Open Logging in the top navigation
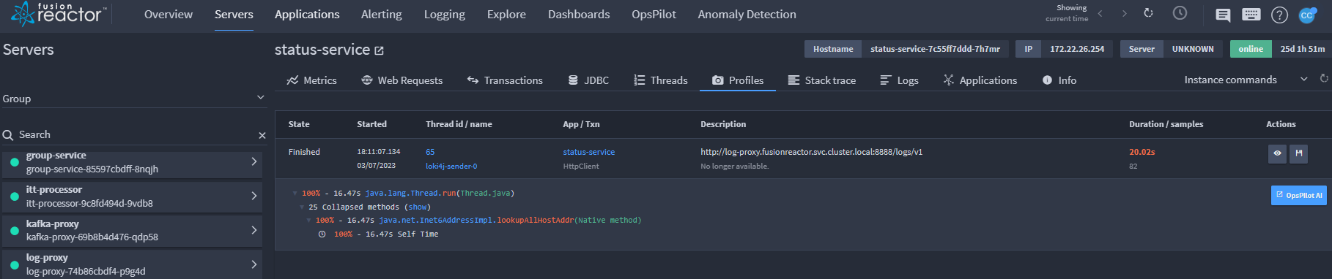1332x279 pixels. point(444,15)
